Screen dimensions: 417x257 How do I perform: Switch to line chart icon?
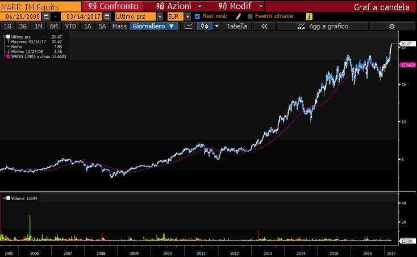click(188, 26)
